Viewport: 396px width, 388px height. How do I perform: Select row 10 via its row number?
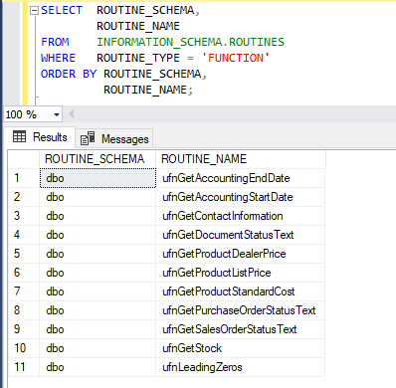tap(24, 348)
